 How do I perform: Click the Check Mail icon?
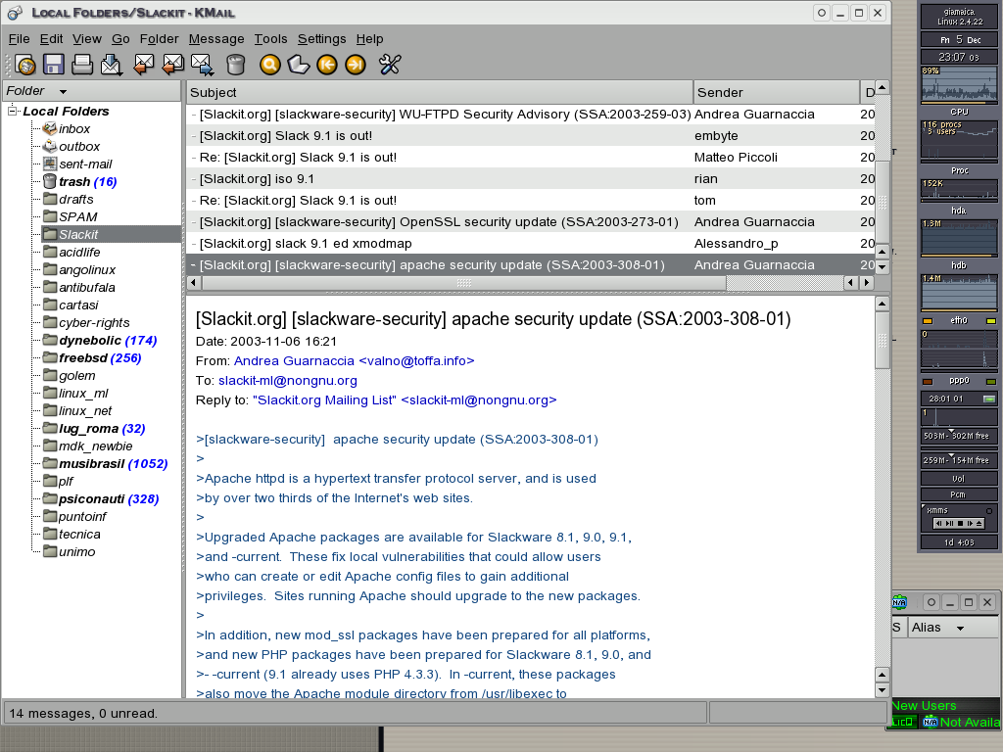click(112, 65)
